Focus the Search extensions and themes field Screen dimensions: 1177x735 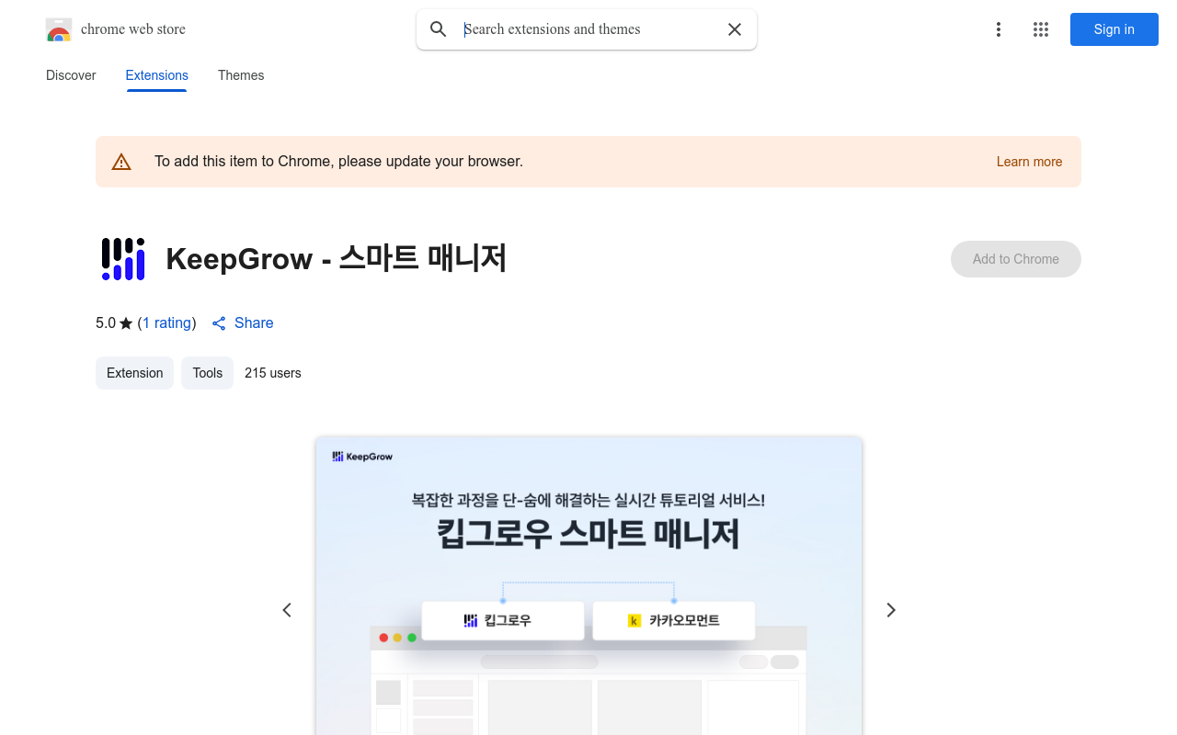(588, 29)
